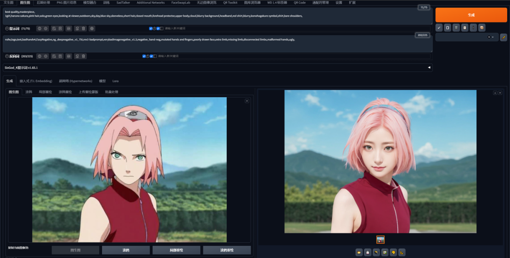Go to the 模型融合 tab

point(89,3)
